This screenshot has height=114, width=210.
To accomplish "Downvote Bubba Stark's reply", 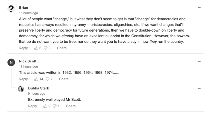I will [x=55, y=106].
